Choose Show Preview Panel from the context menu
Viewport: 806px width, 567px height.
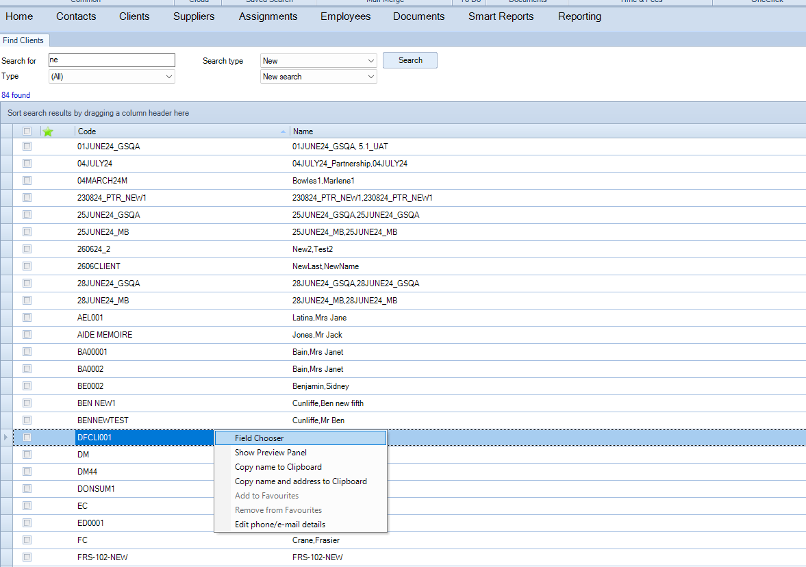pyautogui.click(x=300, y=453)
